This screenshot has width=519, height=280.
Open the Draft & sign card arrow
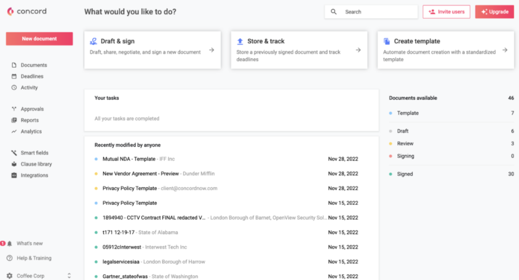tap(212, 50)
